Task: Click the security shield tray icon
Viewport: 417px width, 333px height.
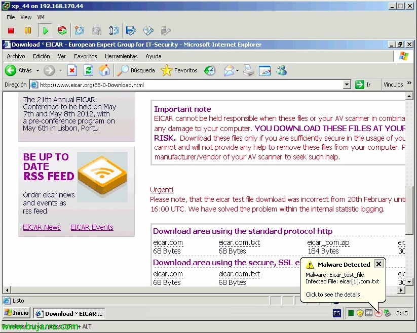Action: coord(360,313)
